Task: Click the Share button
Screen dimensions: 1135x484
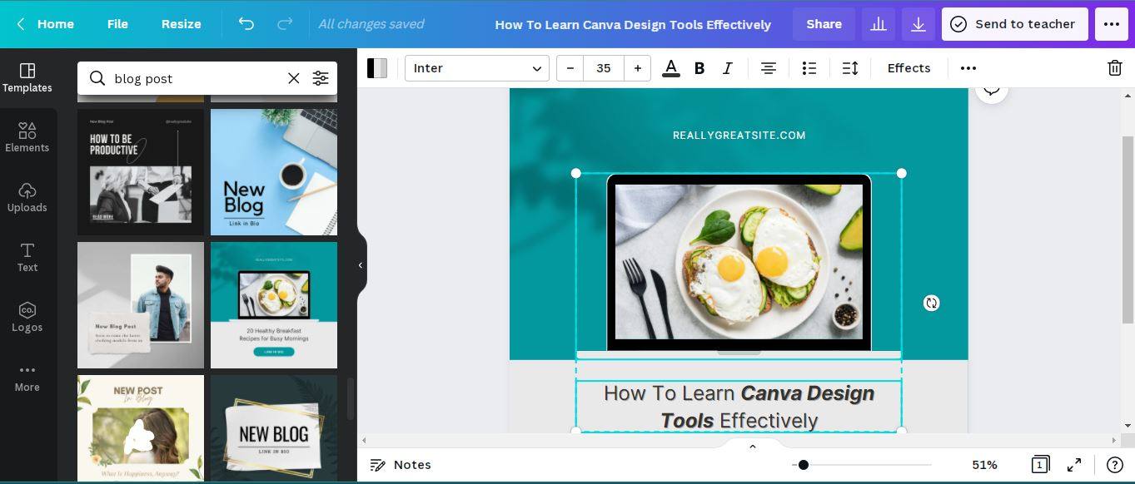Action: pyautogui.click(x=823, y=24)
